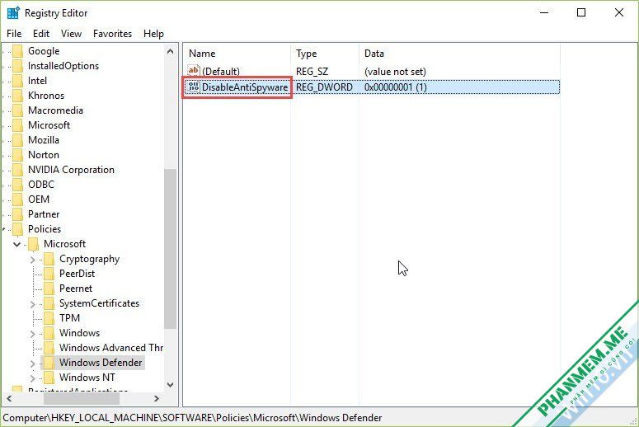Click the DWORD icon of DisableAntiSpyware

click(x=194, y=87)
